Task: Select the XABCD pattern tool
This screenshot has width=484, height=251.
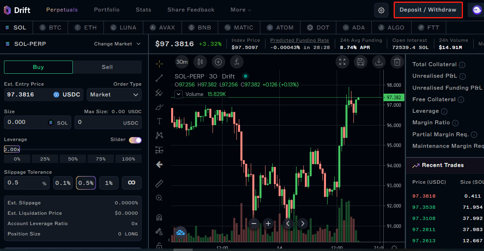Action: [x=159, y=135]
